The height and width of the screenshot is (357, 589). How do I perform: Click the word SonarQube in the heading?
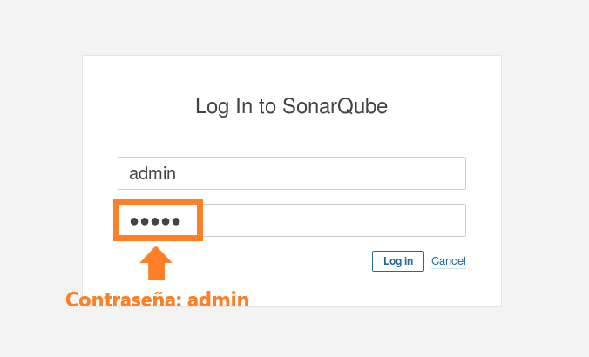coord(335,107)
